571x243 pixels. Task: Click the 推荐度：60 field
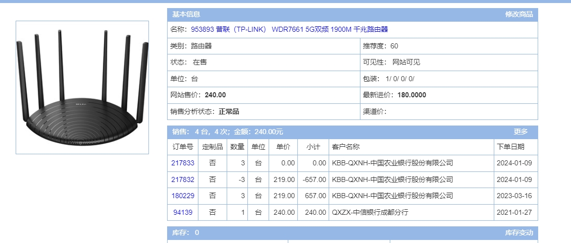[x=449, y=46]
